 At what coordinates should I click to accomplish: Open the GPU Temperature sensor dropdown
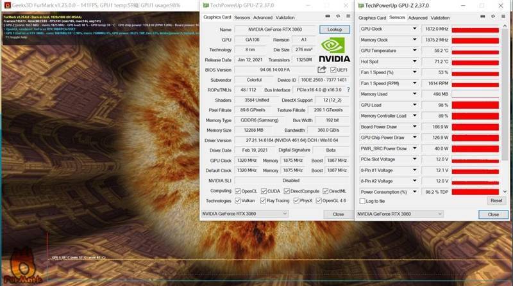point(414,51)
